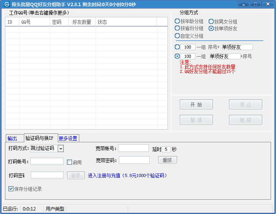Choose the 按省份分组 grouping mode
This screenshot has width=276, height=214.
coord(177,29)
